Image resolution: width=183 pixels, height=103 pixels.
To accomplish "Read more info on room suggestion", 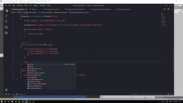I will point(73,64).
